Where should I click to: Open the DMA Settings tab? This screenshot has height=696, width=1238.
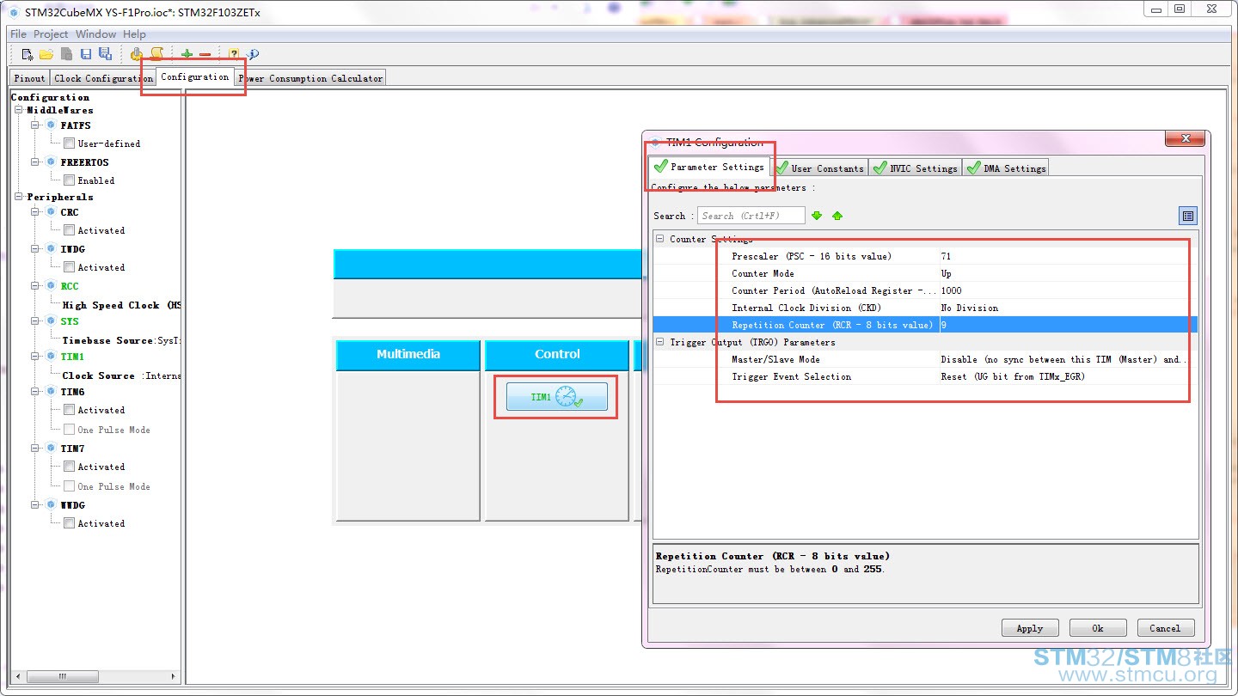pos(1006,168)
